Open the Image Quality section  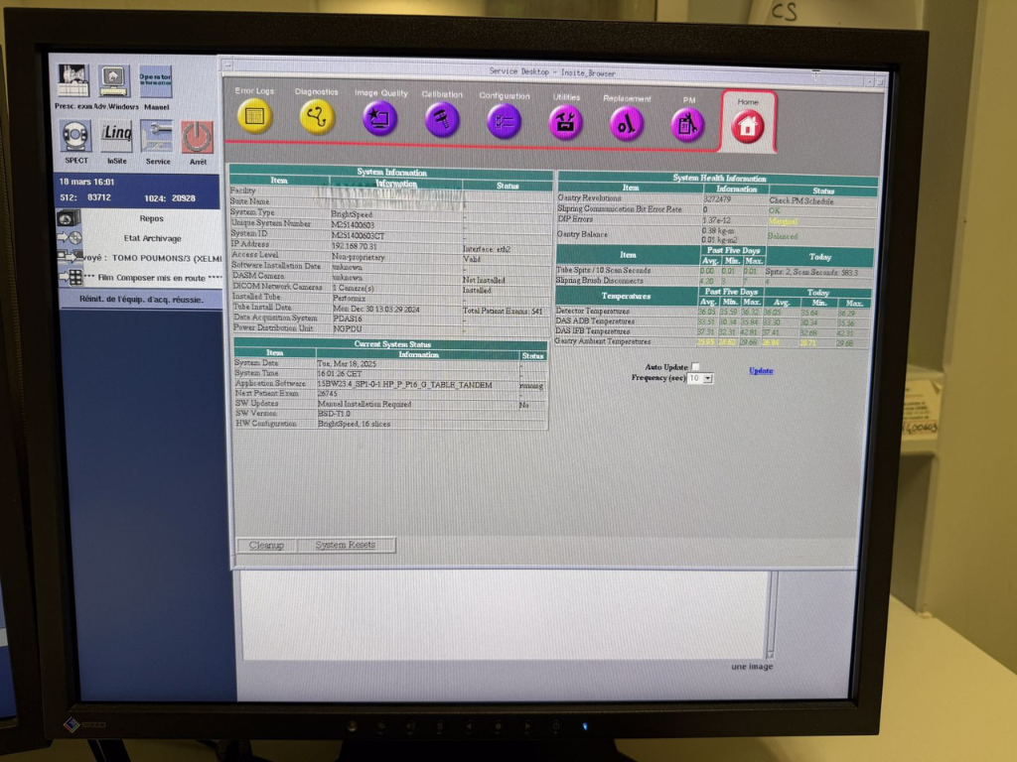click(379, 118)
